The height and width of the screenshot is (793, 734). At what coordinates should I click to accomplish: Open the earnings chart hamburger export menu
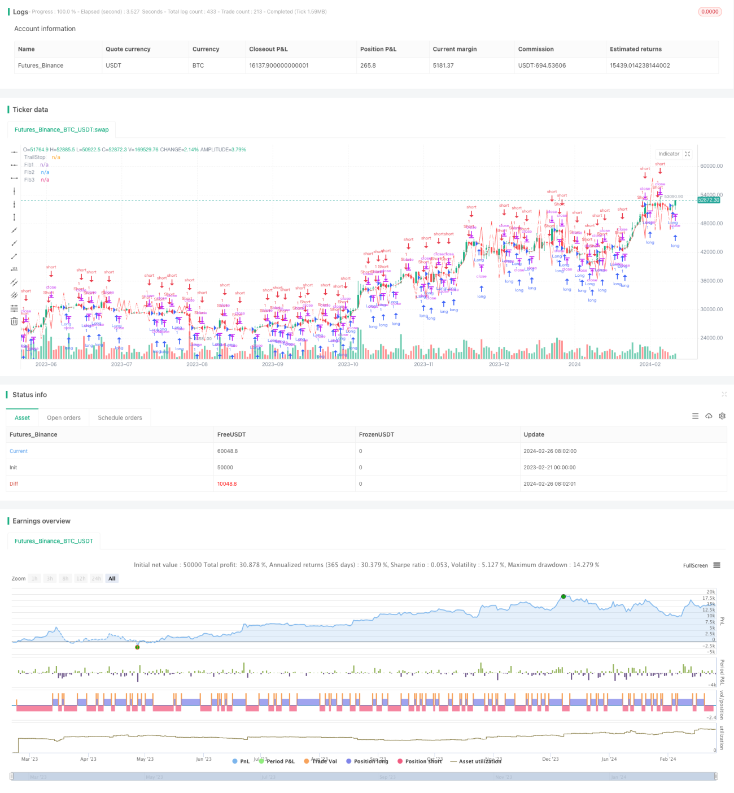[x=716, y=565]
